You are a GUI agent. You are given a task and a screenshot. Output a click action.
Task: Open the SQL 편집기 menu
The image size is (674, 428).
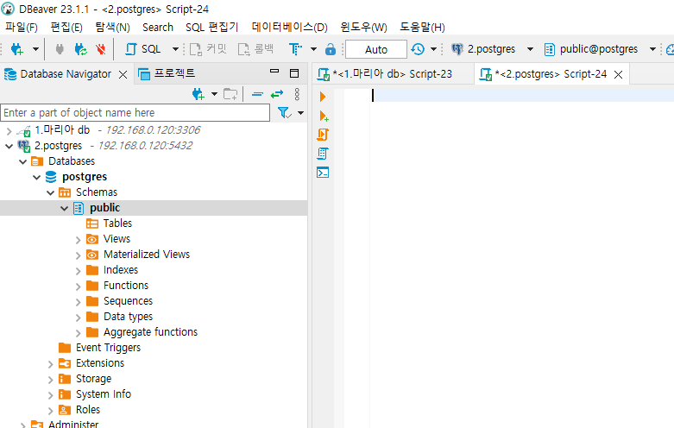tap(212, 28)
